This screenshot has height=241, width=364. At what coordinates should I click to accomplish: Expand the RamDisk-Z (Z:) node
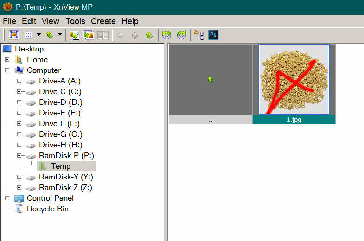click(x=19, y=188)
